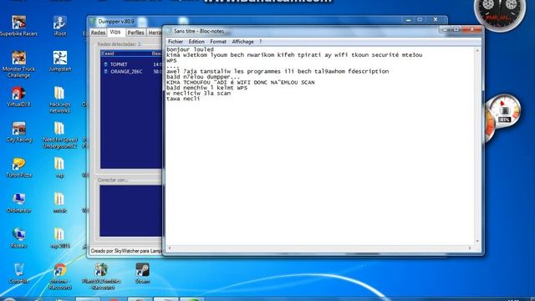Click the "w necliciw 3la scan" line

[x=199, y=93]
